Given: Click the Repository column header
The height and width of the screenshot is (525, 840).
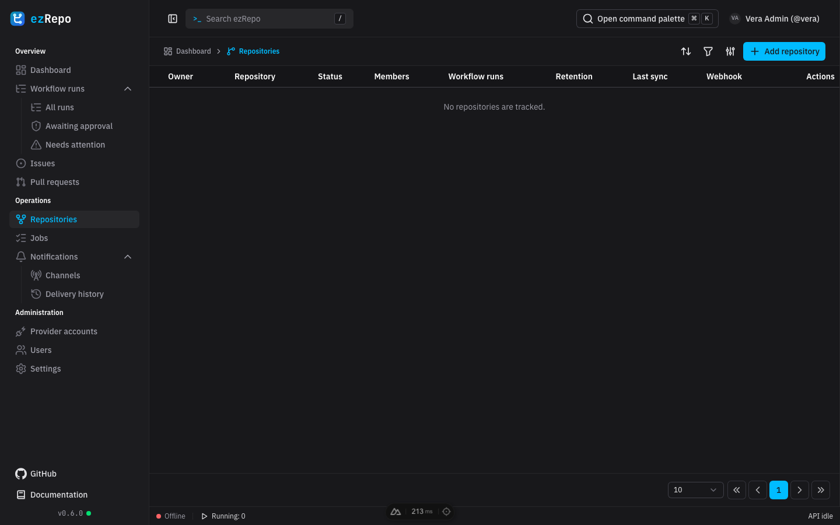Looking at the screenshot, I should pos(255,76).
